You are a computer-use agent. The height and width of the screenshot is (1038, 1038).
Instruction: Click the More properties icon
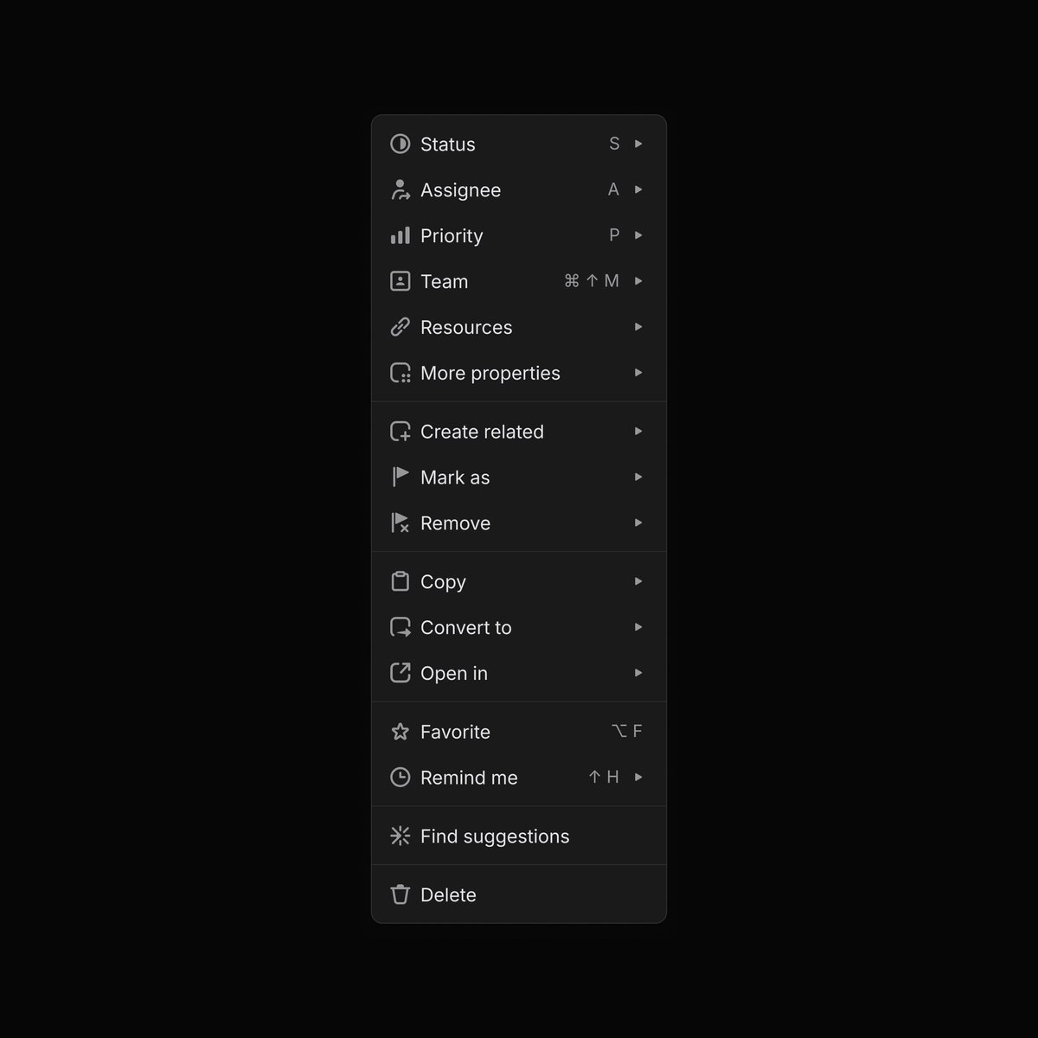[400, 373]
